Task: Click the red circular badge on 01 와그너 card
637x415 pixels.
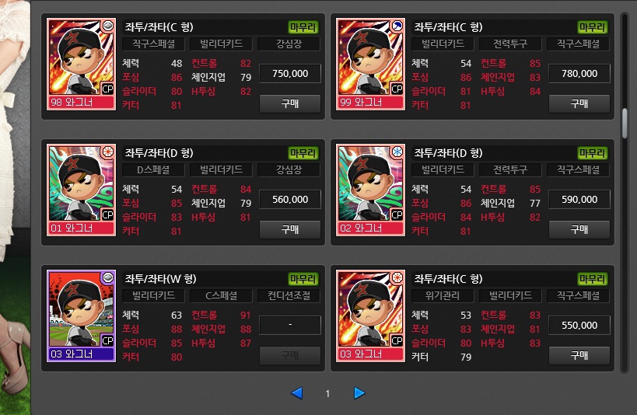Action: [x=107, y=152]
